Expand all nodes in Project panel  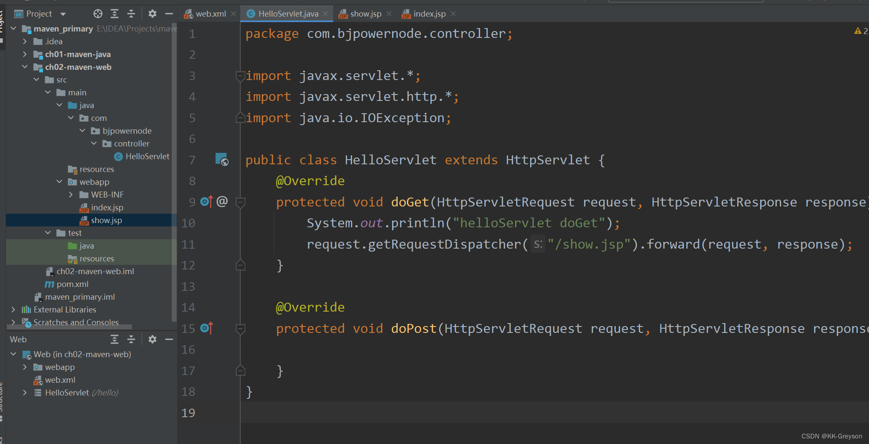(x=115, y=14)
